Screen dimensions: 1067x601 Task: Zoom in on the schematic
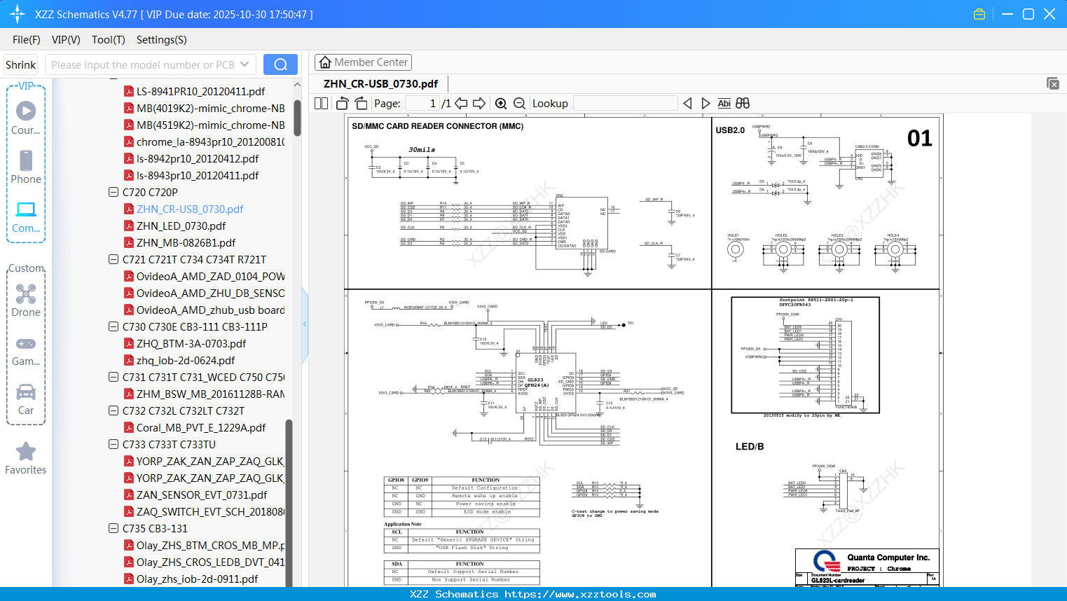501,104
